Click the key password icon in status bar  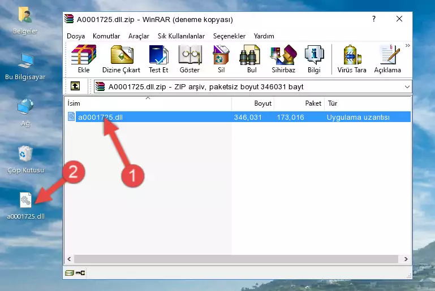click(80, 273)
